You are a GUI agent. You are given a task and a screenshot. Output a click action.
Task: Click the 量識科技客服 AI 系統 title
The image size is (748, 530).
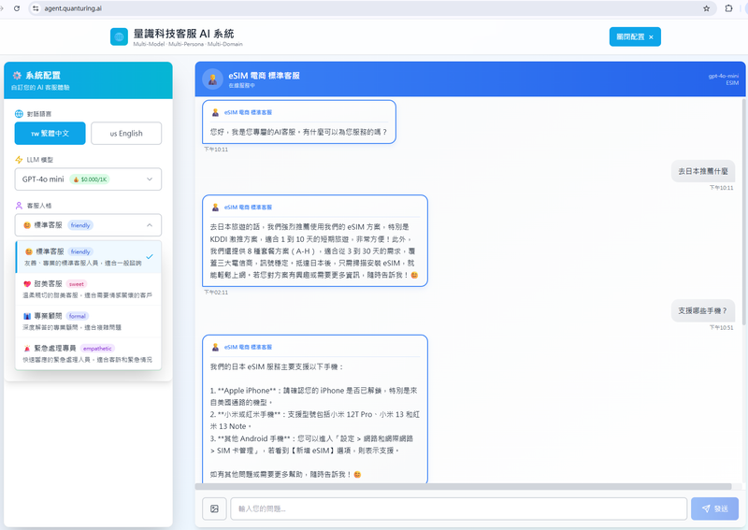pyautogui.click(x=183, y=34)
